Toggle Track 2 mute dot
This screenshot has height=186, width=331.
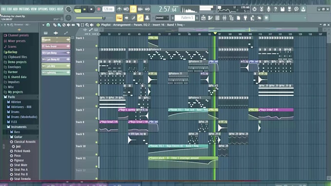(x=96, y=58)
